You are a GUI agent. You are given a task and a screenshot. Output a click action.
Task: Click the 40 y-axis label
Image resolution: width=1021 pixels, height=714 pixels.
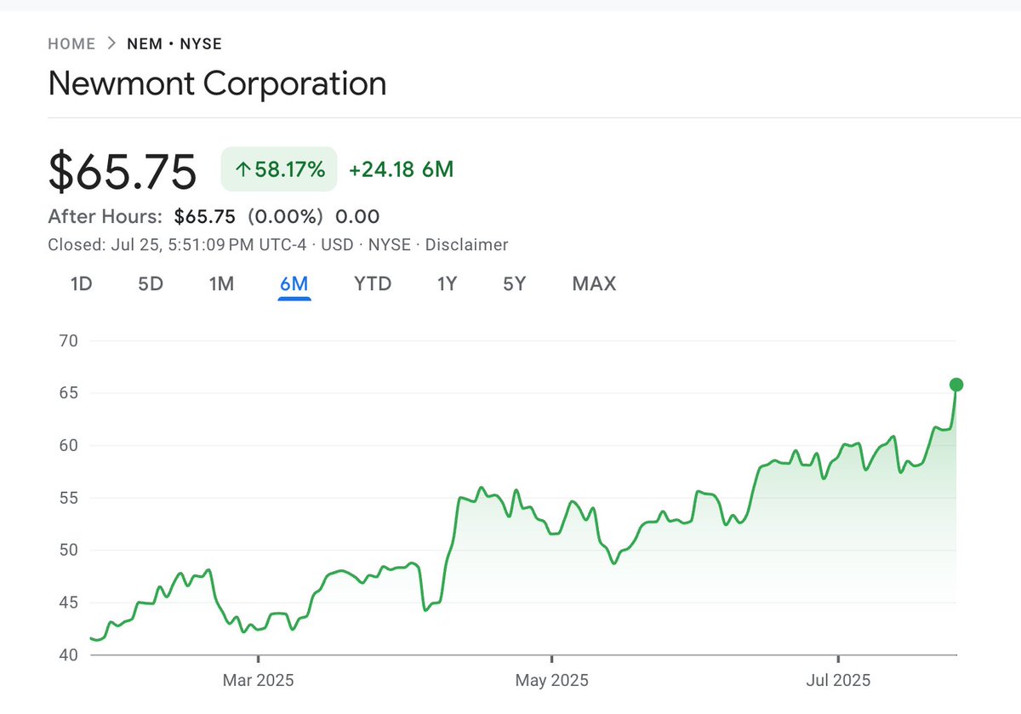pos(68,654)
